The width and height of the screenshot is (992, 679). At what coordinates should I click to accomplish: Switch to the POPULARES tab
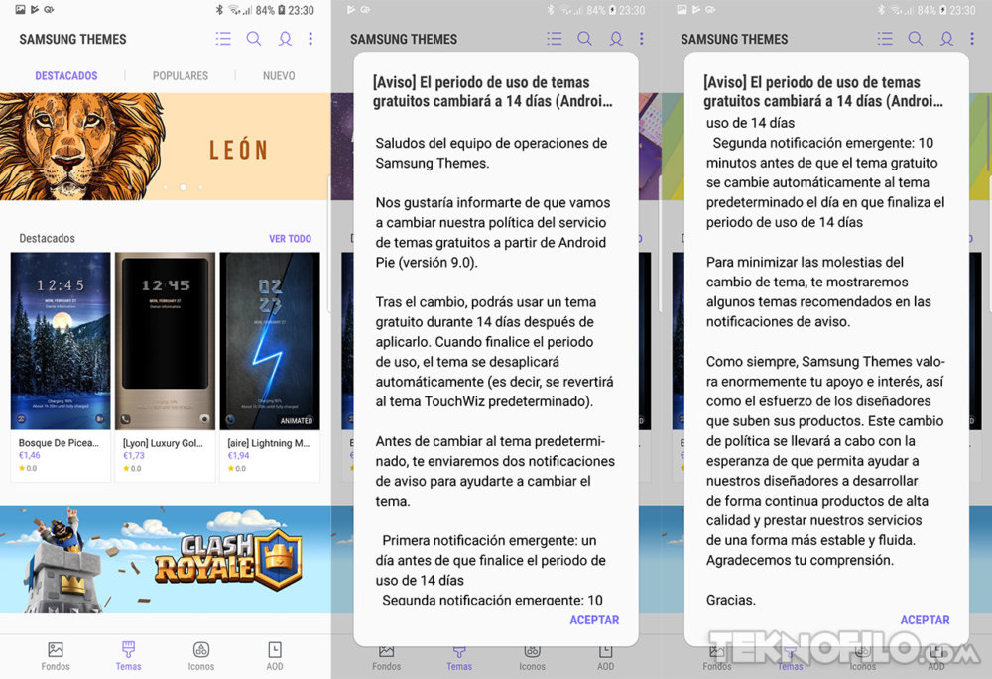181,76
